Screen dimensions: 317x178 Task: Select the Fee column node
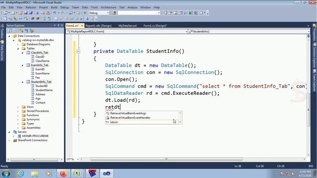(x=38, y=78)
